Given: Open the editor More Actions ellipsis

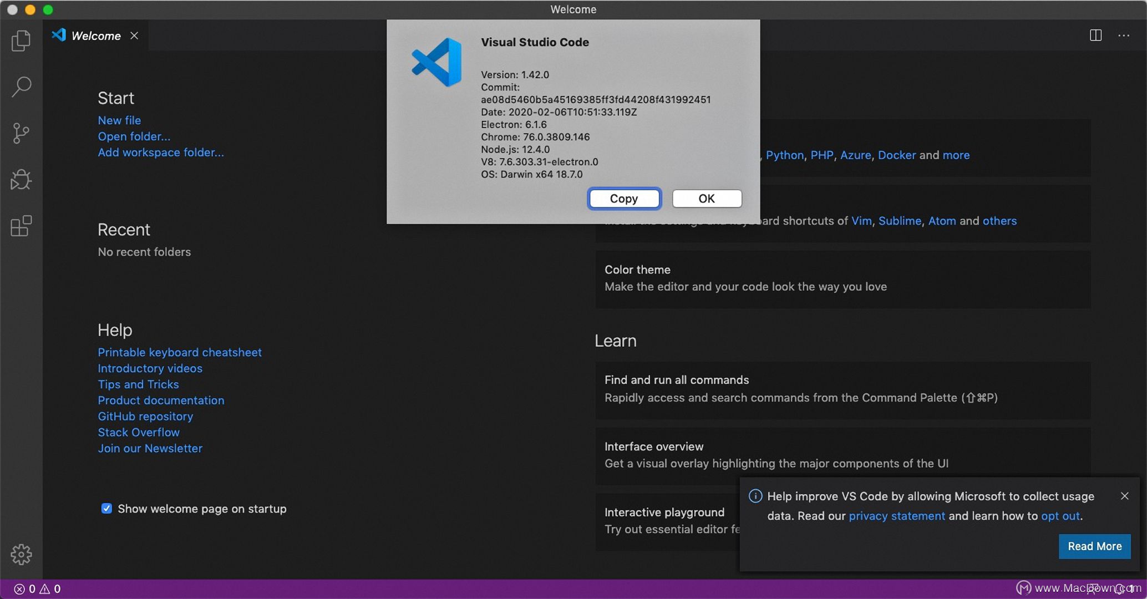Looking at the screenshot, I should pos(1124,35).
